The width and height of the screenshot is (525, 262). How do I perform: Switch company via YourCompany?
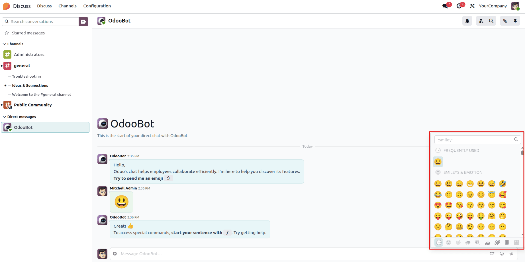(493, 6)
